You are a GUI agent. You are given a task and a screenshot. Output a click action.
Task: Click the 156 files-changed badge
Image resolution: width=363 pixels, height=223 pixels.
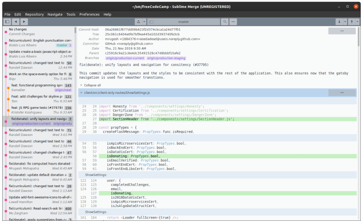click(68, 108)
